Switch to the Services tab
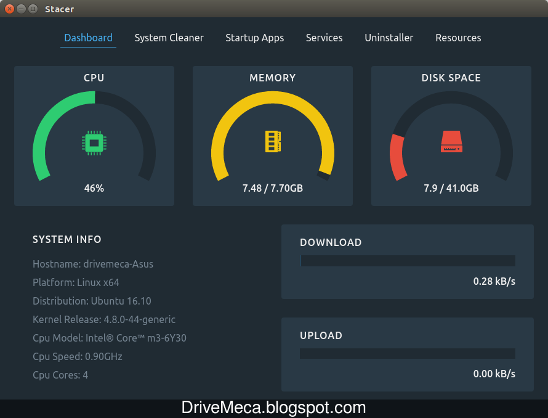548x418 pixels. pyautogui.click(x=324, y=38)
